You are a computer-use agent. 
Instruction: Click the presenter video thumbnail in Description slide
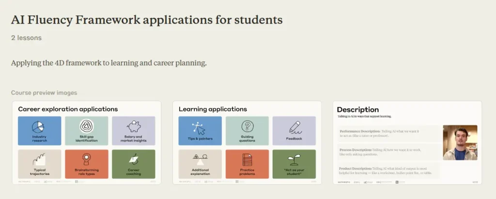(460, 142)
